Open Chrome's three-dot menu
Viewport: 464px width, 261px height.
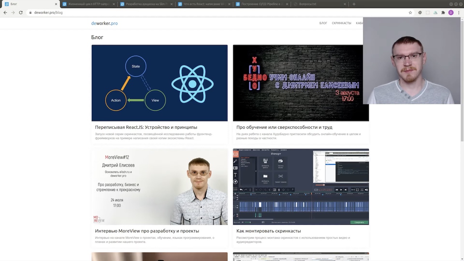pyautogui.click(x=459, y=12)
